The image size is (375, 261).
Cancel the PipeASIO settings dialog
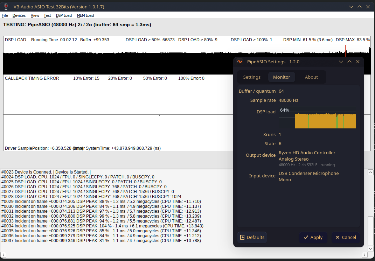click(x=346, y=237)
